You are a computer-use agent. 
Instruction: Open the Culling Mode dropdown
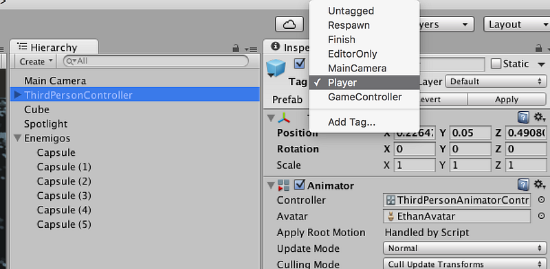(x=465, y=264)
